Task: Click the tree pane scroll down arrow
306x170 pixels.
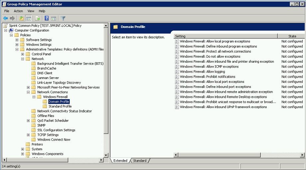Action: (x=106, y=155)
